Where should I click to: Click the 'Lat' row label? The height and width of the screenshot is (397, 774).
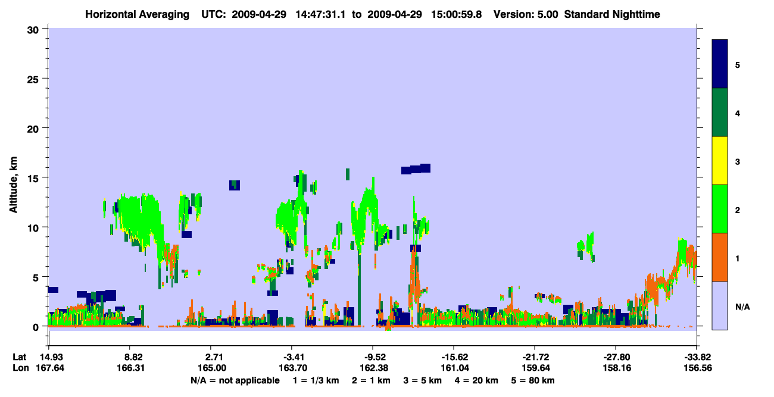tap(20, 357)
